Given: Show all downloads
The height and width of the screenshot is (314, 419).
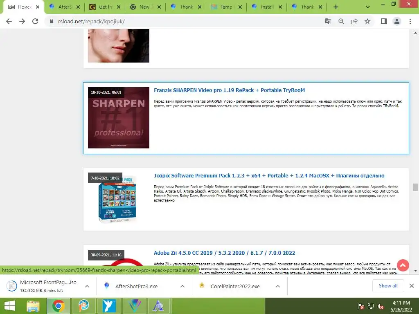Looking at the screenshot, I should 388,286.
